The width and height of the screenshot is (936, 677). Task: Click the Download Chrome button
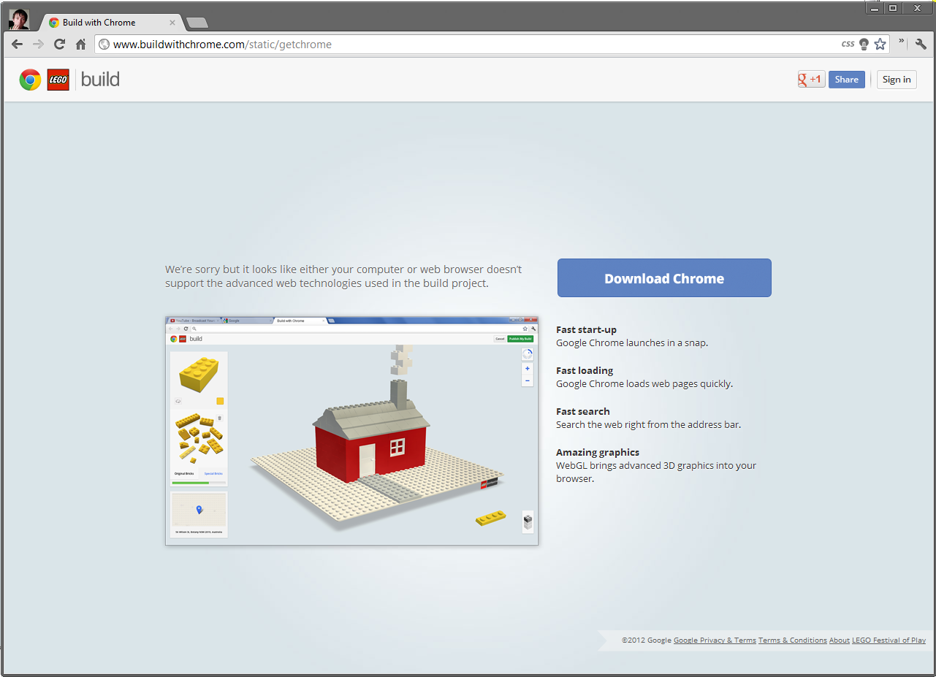pyautogui.click(x=664, y=278)
